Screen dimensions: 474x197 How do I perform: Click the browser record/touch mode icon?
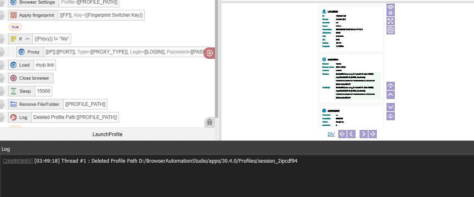coord(391,10)
